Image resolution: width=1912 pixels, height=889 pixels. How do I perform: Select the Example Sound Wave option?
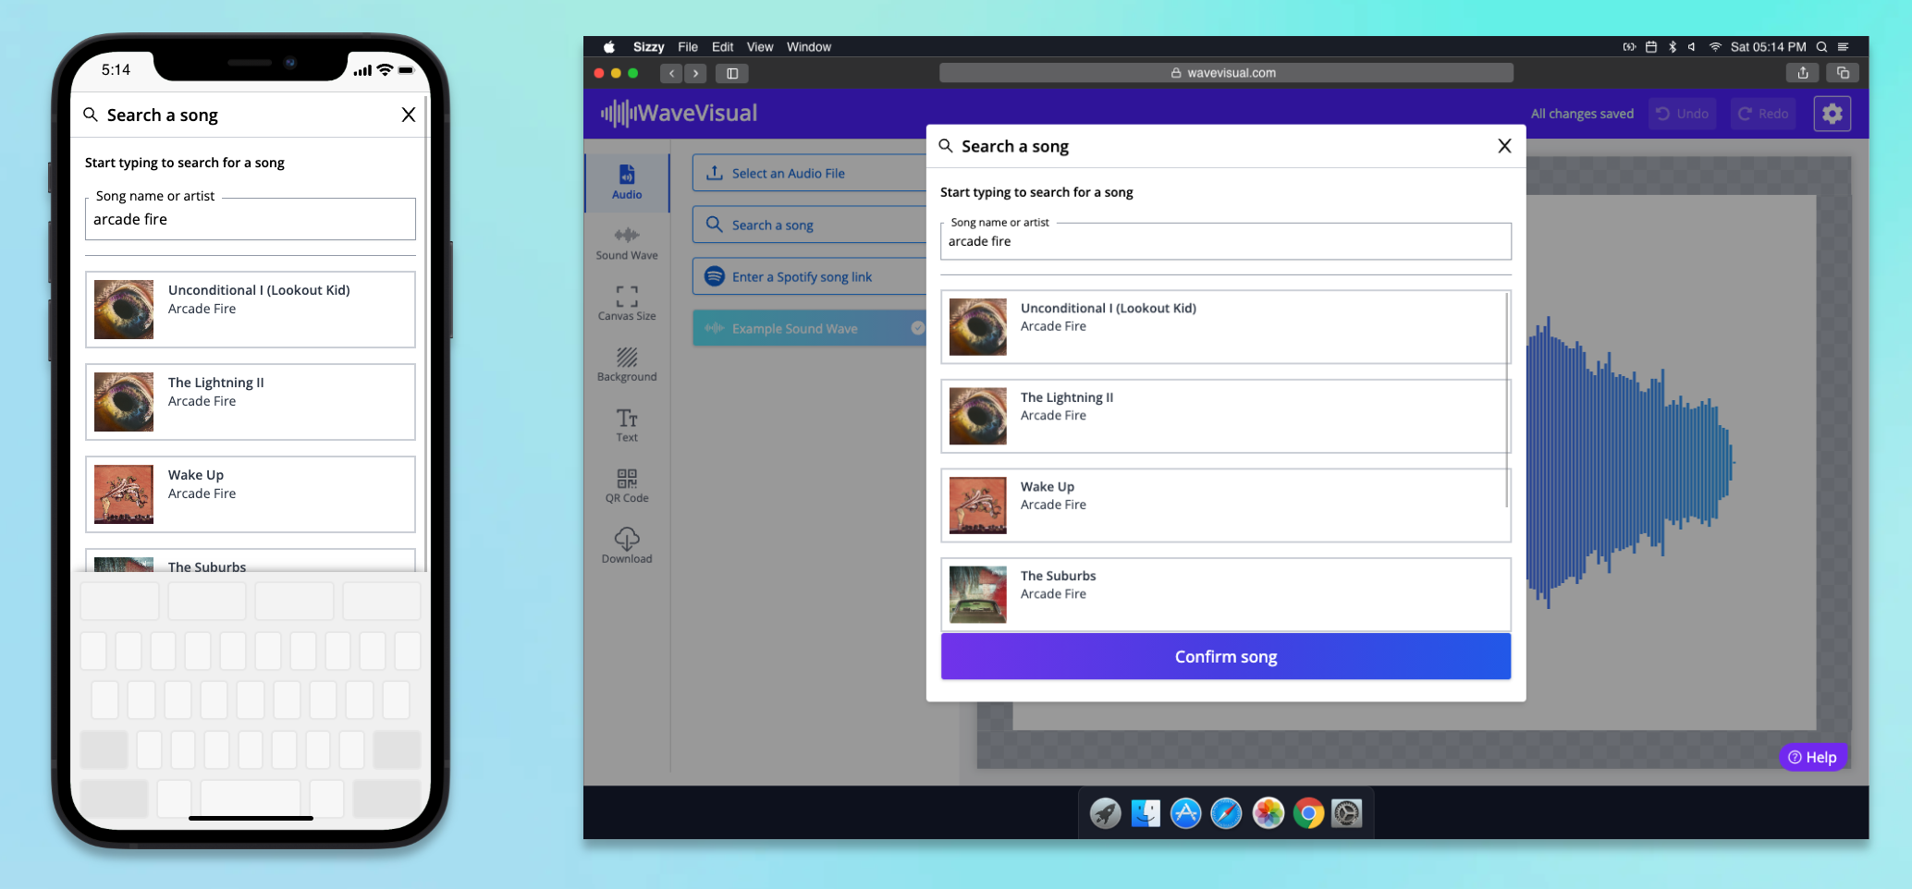pyautogui.click(x=809, y=329)
